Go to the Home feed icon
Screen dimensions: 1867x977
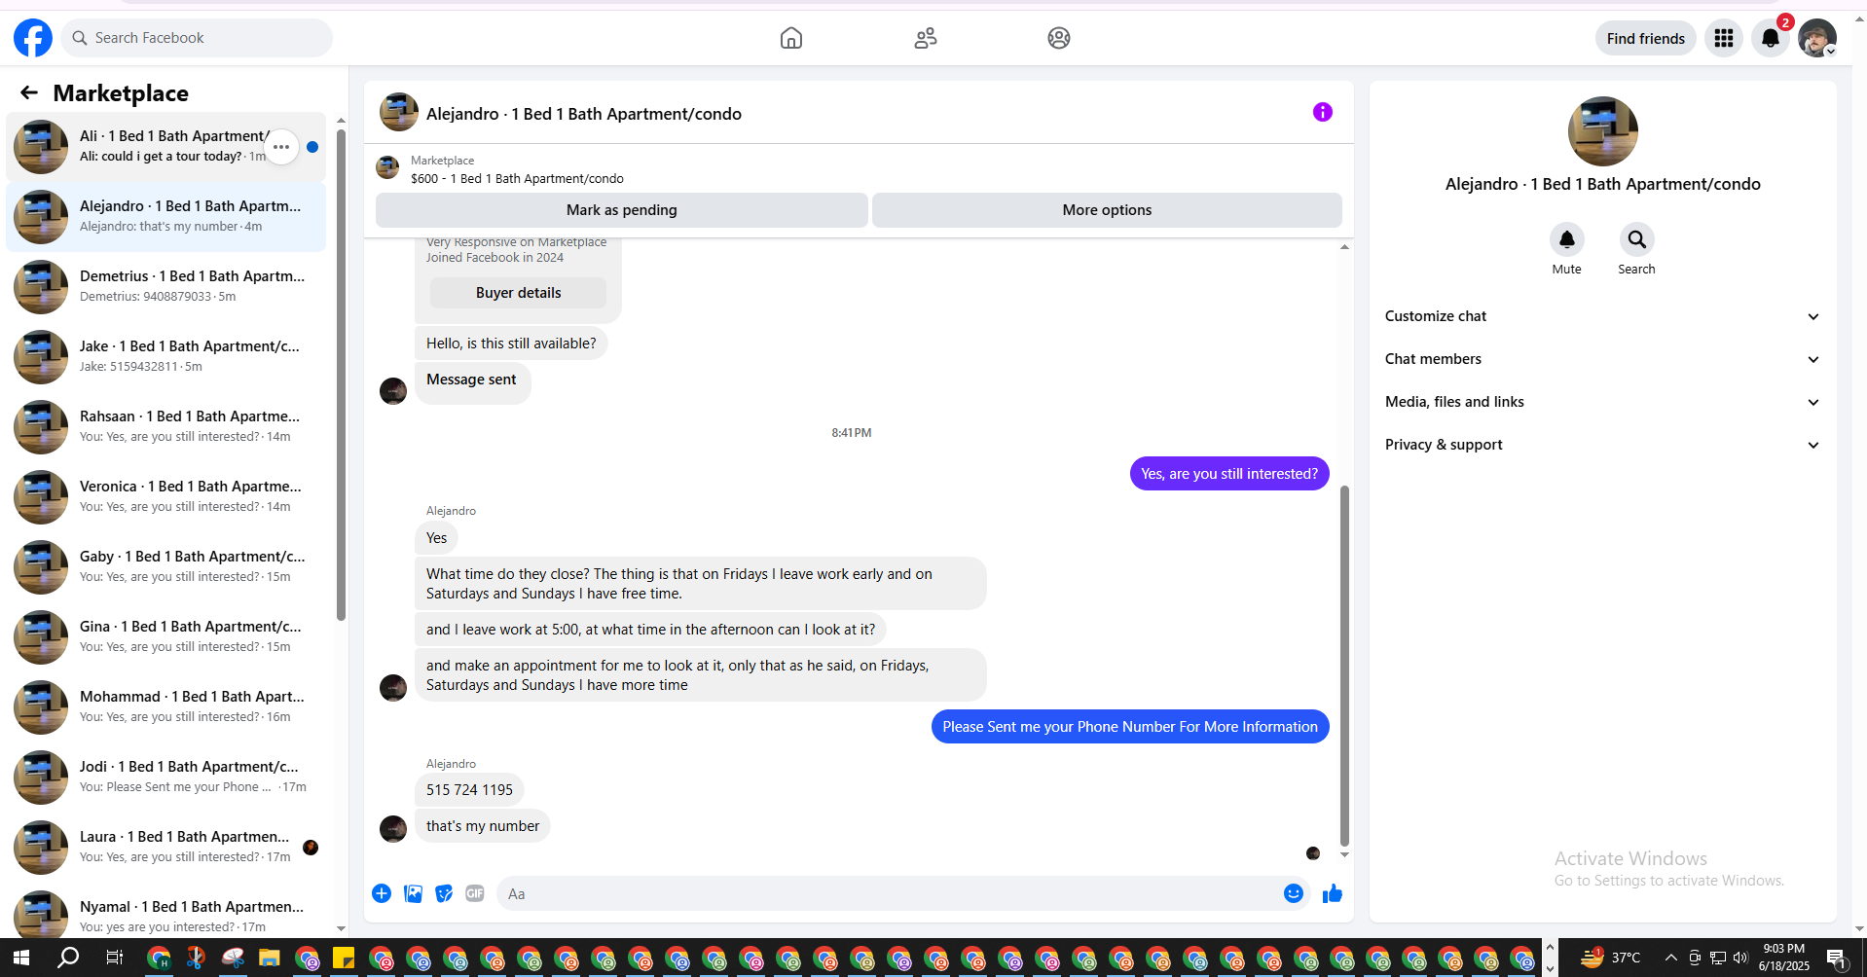[x=791, y=38]
